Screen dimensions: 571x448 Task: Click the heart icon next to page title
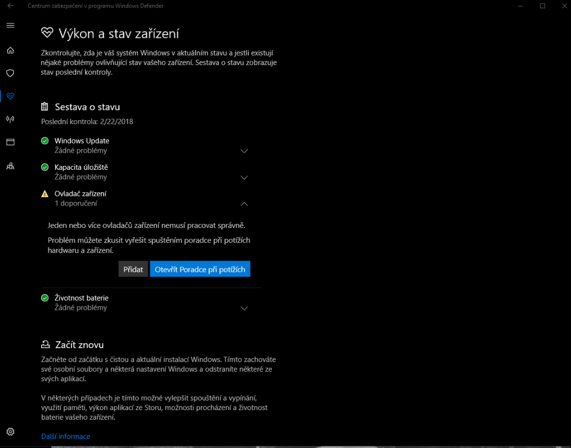[47, 33]
